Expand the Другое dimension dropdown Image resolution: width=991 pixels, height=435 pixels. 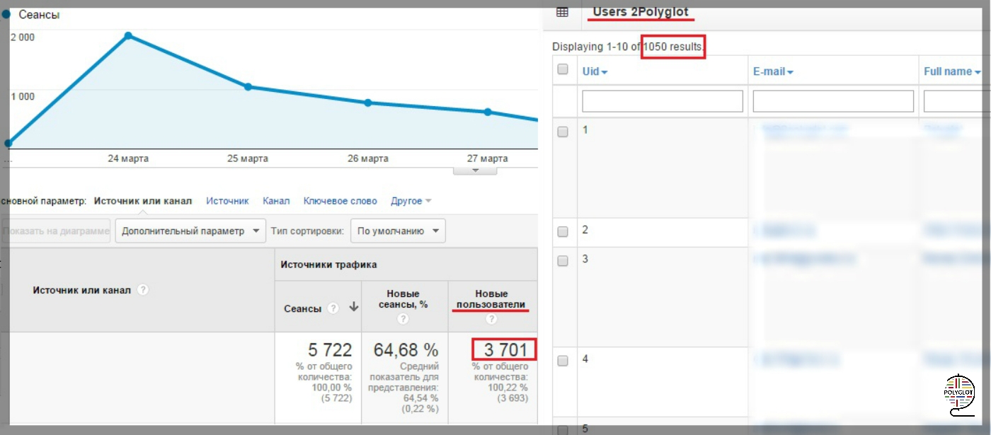point(411,201)
